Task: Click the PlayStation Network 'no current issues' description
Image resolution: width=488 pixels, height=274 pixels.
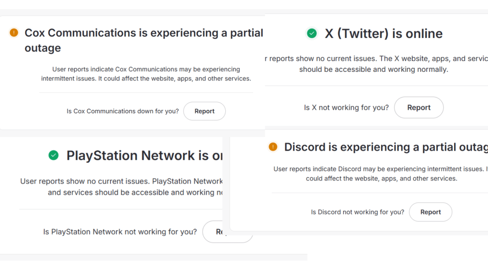Action: pos(122,186)
